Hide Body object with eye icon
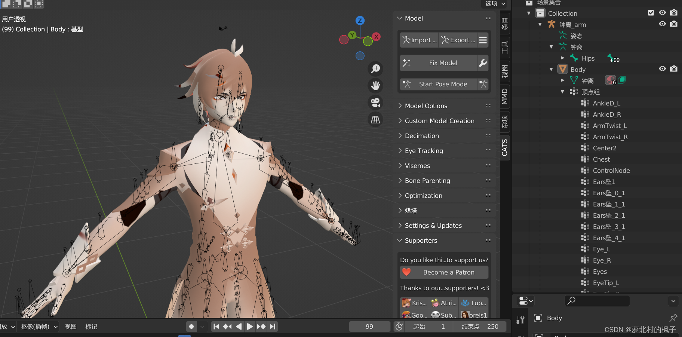682x337 pixels. point(663,69)
